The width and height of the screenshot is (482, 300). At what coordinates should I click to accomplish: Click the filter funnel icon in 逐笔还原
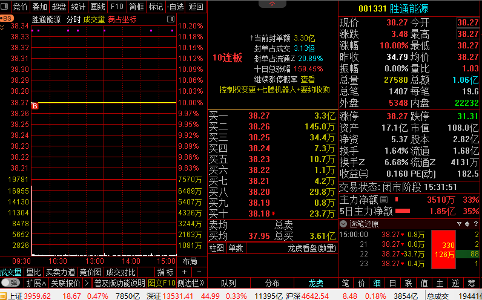459,224
